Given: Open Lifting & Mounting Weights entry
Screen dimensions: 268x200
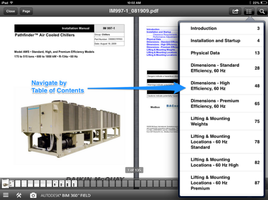Looking at the screenshot, I should [222, 121].
